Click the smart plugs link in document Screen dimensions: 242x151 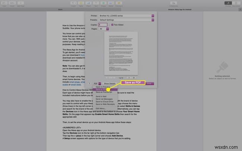(x=74, y=82)
